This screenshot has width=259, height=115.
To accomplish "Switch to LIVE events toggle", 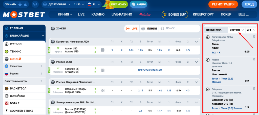I will pyautogui.click(x=132, y=29).
